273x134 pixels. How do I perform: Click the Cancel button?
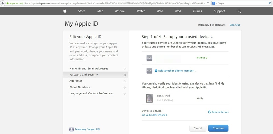coord(198,128)
